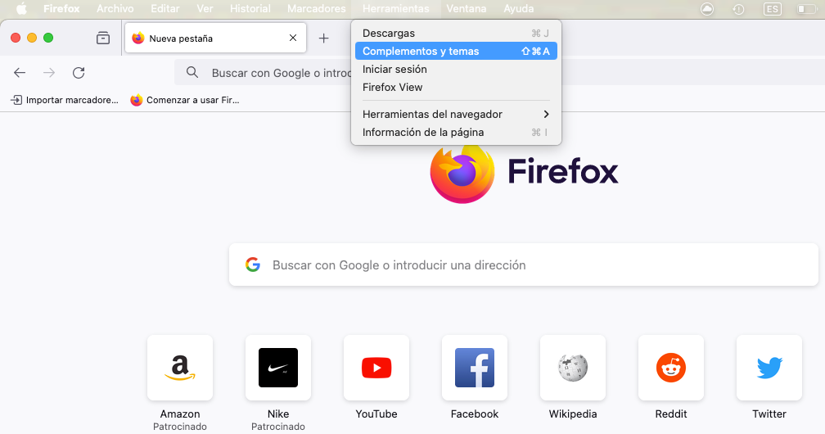825x434 pixels.
Task: Open the sponsored Amazon shortcut tile
Action: tap(180, 368)
